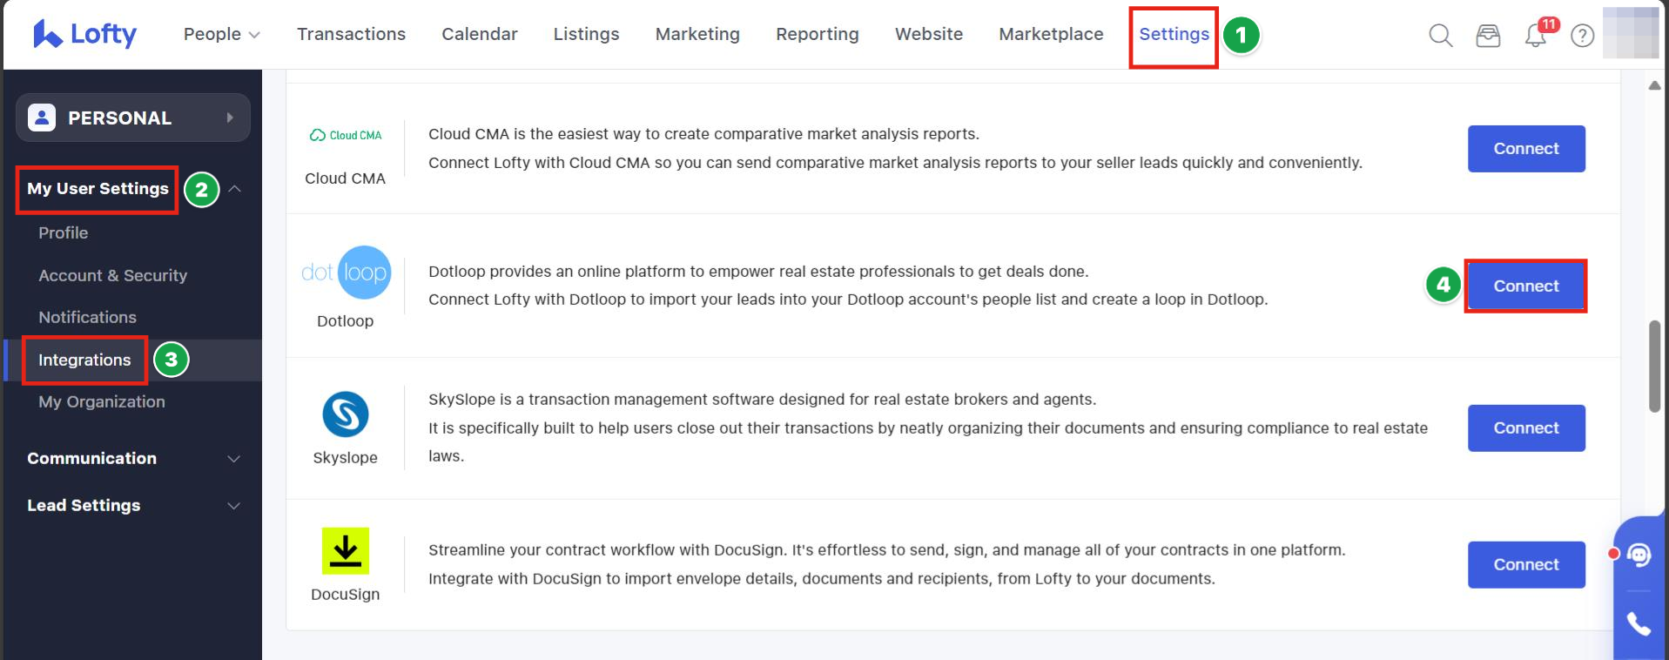Screen dimensions: 1669x660
Task: Open the chat support widget icon
Action: point(1639,555)
